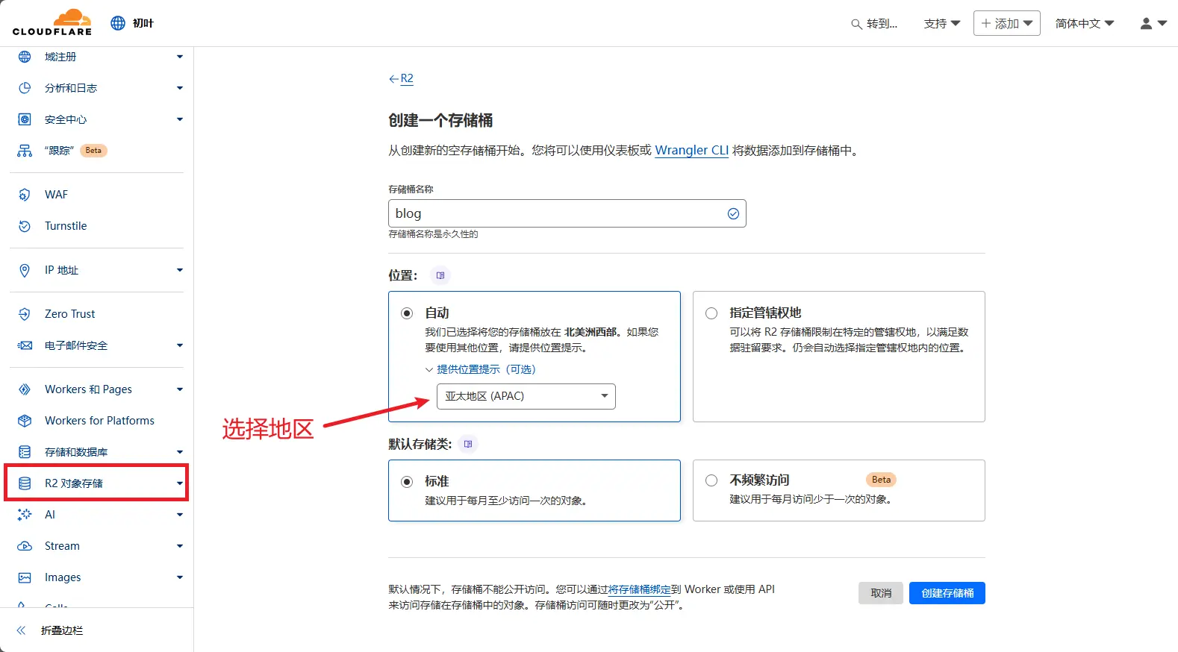Select the 标准 storage class radio
Viewport: 1178px width, 652px height.
point(407,482)
